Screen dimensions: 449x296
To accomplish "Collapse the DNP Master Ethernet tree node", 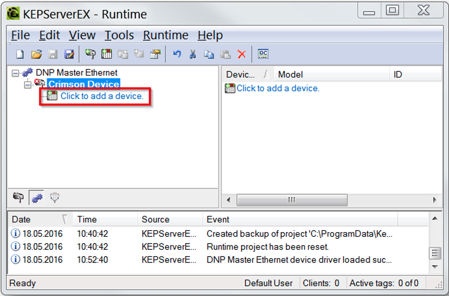I will (15, 73).
